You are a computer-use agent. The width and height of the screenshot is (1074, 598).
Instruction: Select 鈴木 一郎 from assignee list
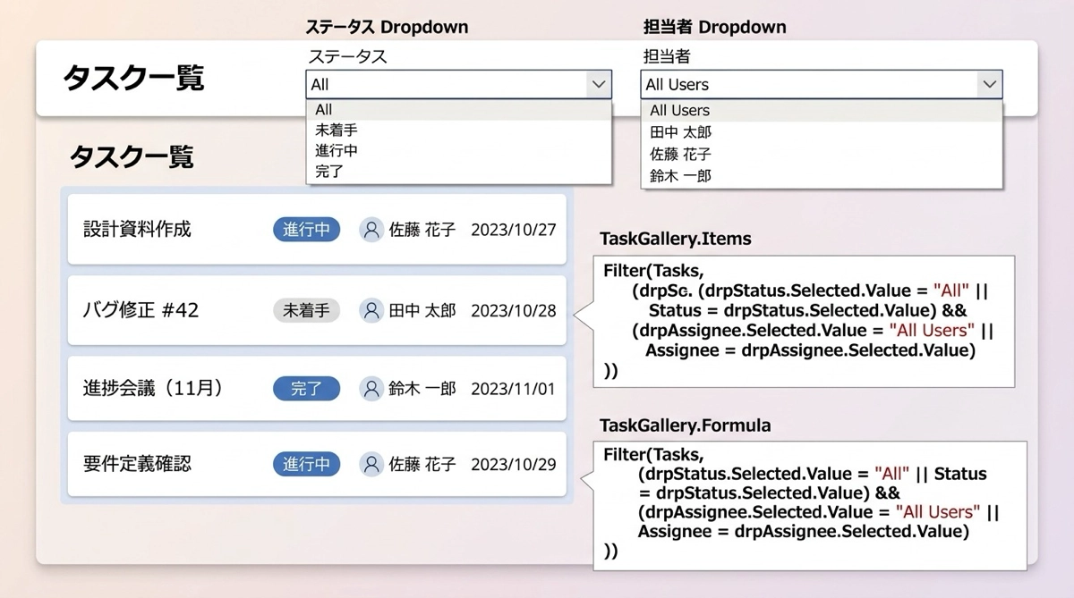pyautogui.click(x=680, y=176)
